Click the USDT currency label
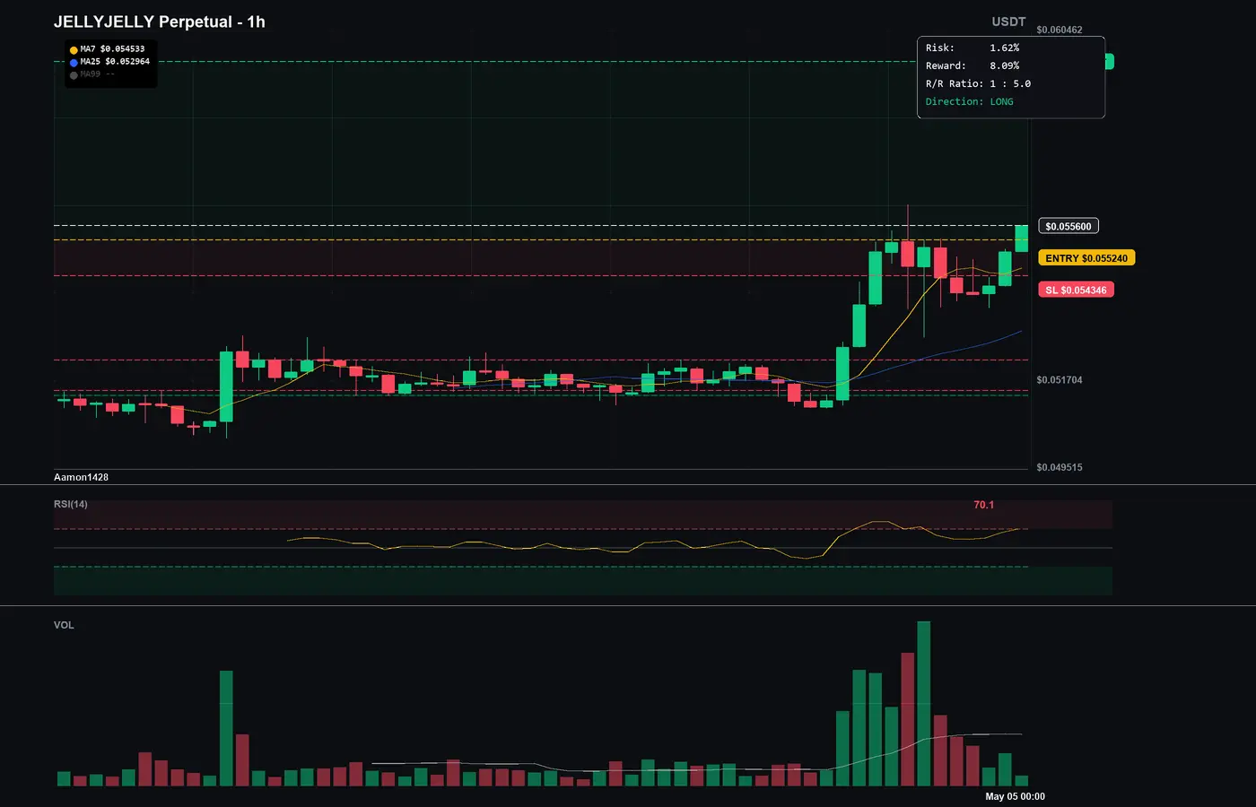Screen dimensions: 1256x807 [x=1008, y=22]
